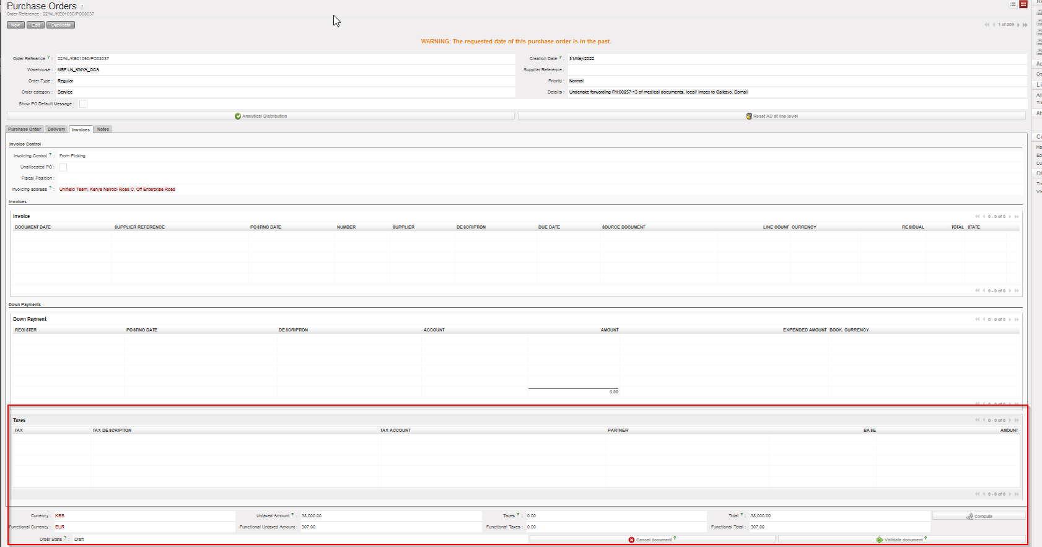Go to previous purchase order record

click(x=994, y=25)
